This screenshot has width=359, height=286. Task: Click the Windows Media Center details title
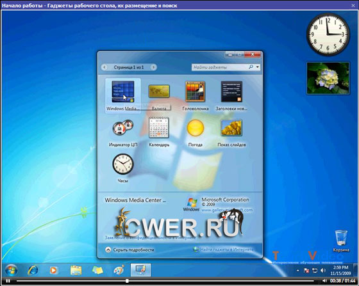tap(135, 200)
